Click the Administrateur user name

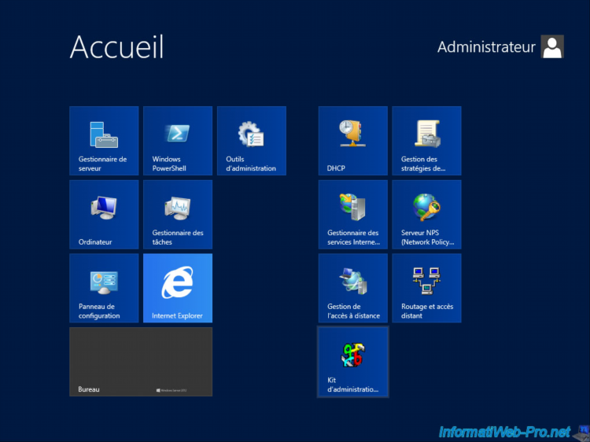click(x=486, y=47)
